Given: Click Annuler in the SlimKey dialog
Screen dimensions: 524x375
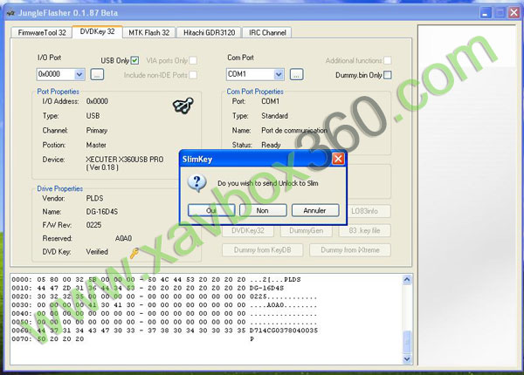Looking at the screenshot, I should 315,210.
